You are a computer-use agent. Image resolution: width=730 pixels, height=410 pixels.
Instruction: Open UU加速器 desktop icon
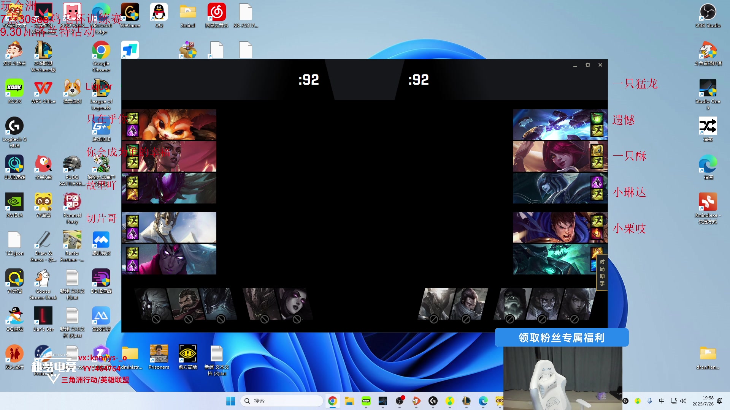click(x=14, y=167)
